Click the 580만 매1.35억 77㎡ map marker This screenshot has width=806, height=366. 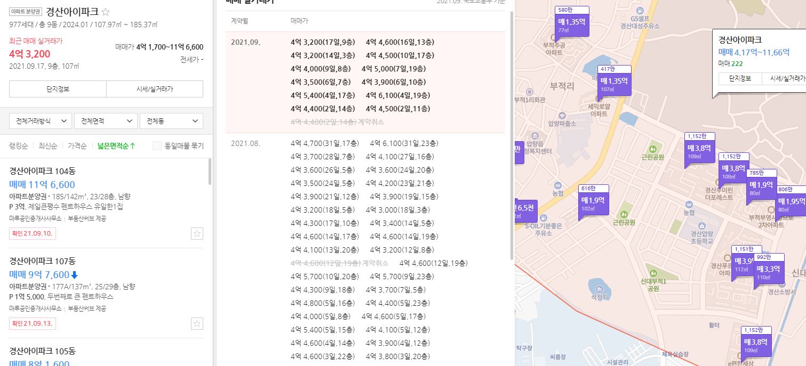pos(572,21)
